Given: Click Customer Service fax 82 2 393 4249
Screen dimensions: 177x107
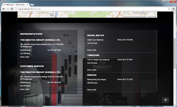Looking at the screenshot, I should click(x=54, y=83).
